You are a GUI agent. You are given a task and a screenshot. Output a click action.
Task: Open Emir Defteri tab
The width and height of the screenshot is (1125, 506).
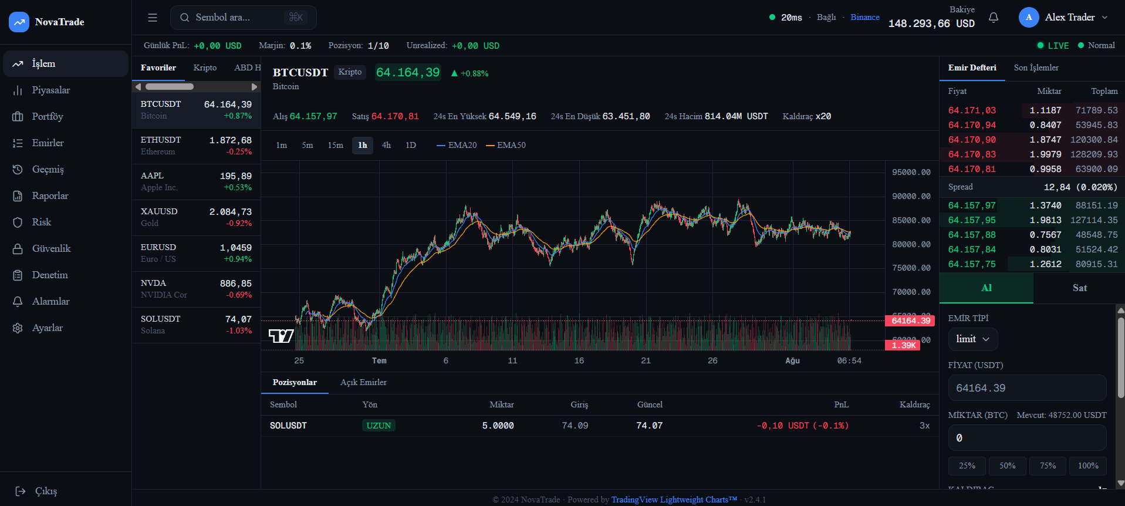pyautogui.click(x=972, y=68)
